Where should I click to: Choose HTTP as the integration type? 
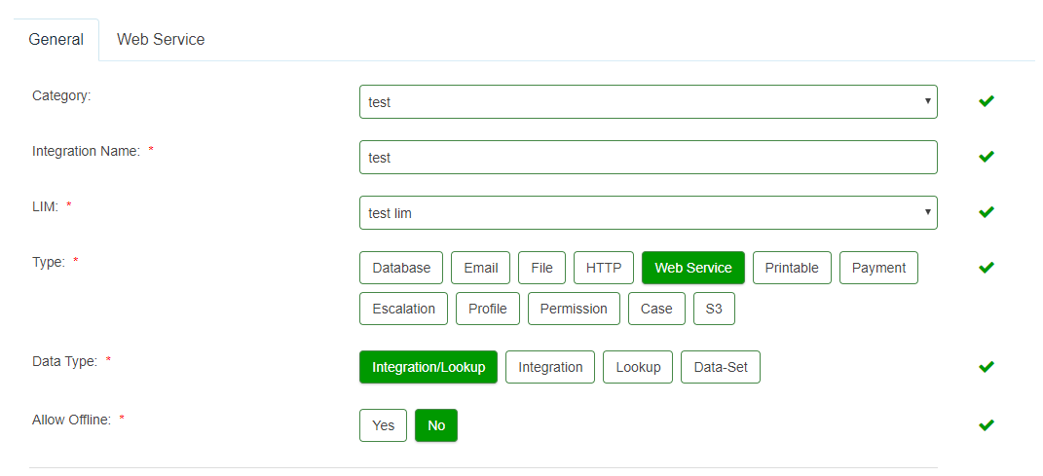click(x=604, y=268)
